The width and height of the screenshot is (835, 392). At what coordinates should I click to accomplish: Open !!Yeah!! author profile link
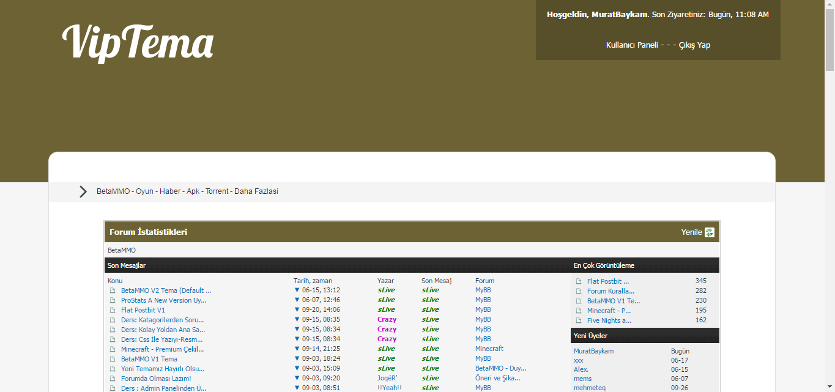click(390, 388)
